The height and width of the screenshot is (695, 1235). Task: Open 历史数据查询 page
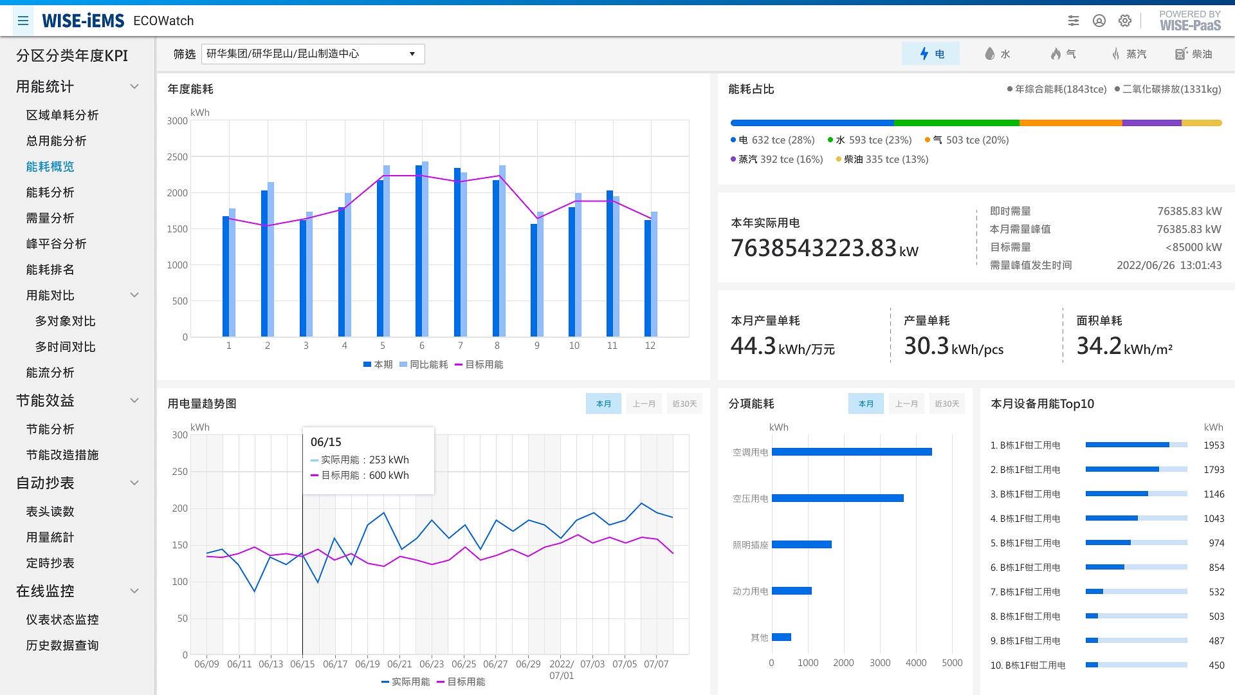pos(62,645)
